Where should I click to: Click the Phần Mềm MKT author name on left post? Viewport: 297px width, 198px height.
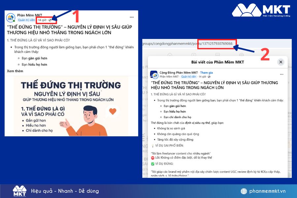point(30,15)
